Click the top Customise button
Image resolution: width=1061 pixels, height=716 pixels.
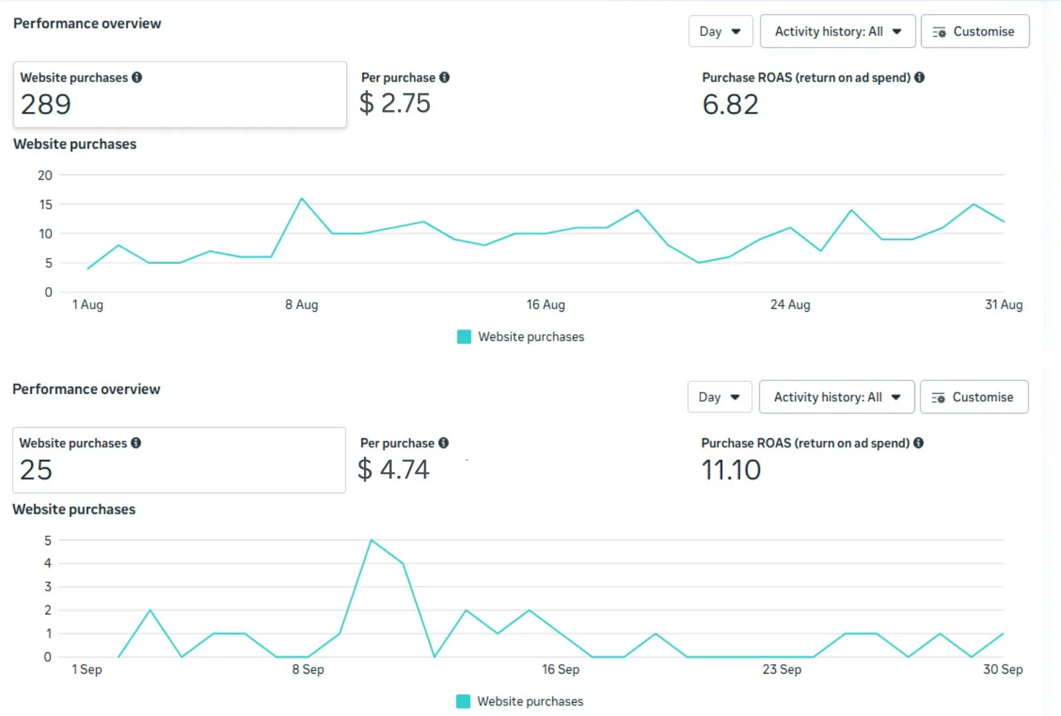pos(975,31)
